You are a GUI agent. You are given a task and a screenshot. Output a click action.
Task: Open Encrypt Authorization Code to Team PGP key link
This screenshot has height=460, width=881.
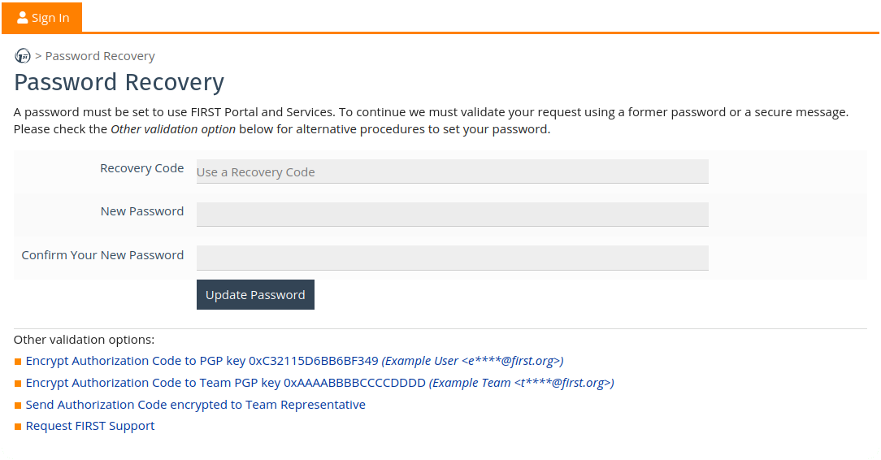[319, 383]
